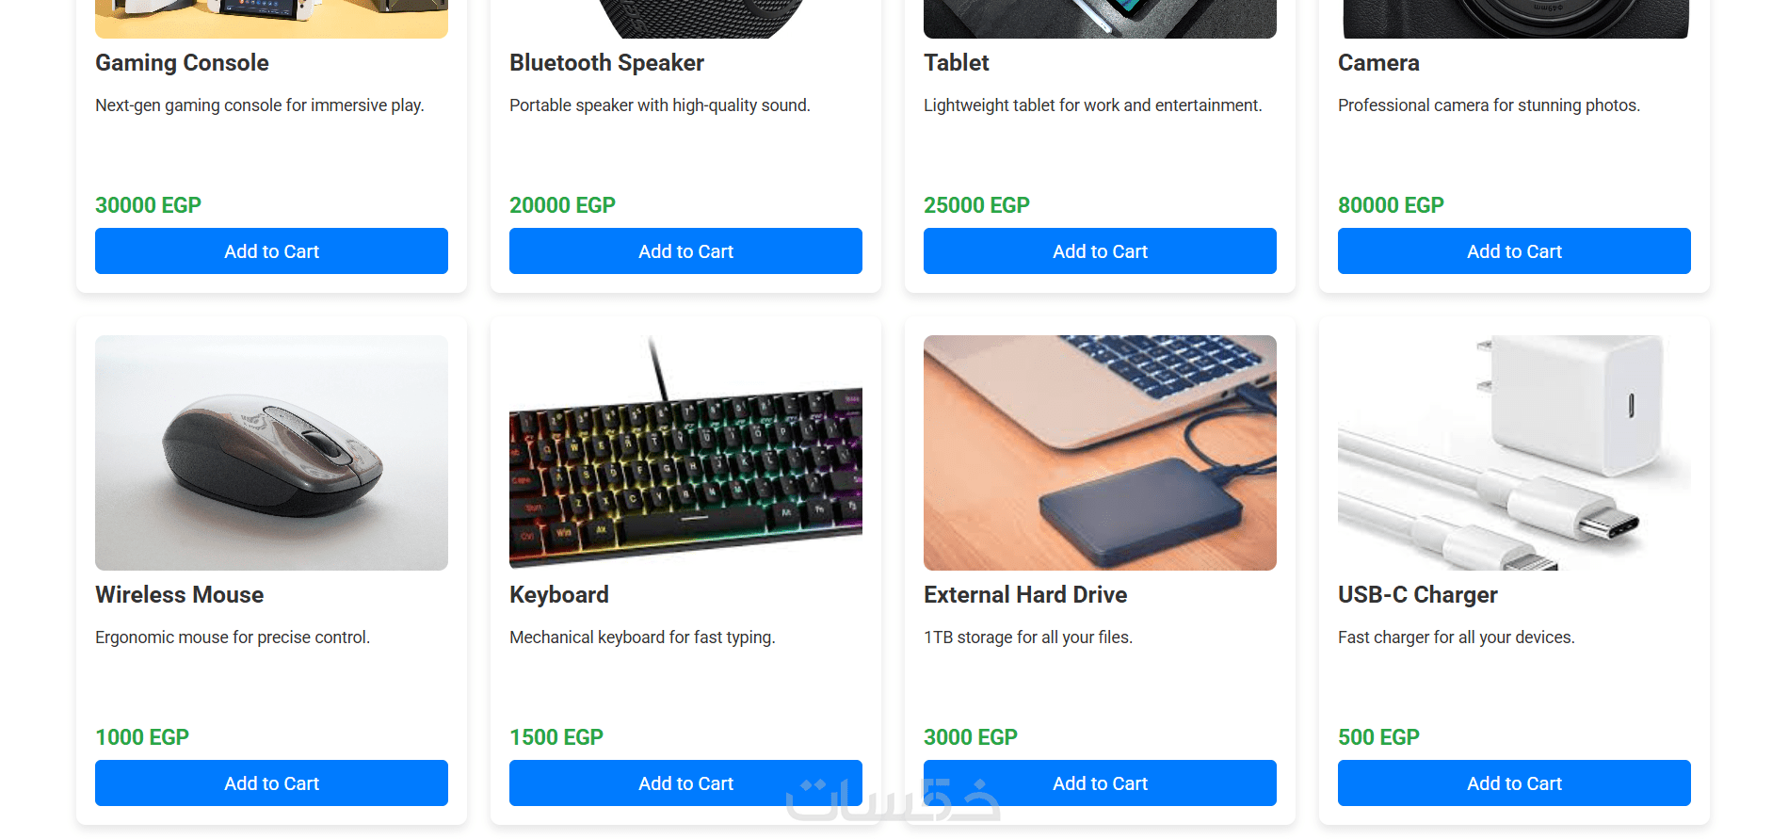Add Tablet to cart

[x=1100, y=251]
